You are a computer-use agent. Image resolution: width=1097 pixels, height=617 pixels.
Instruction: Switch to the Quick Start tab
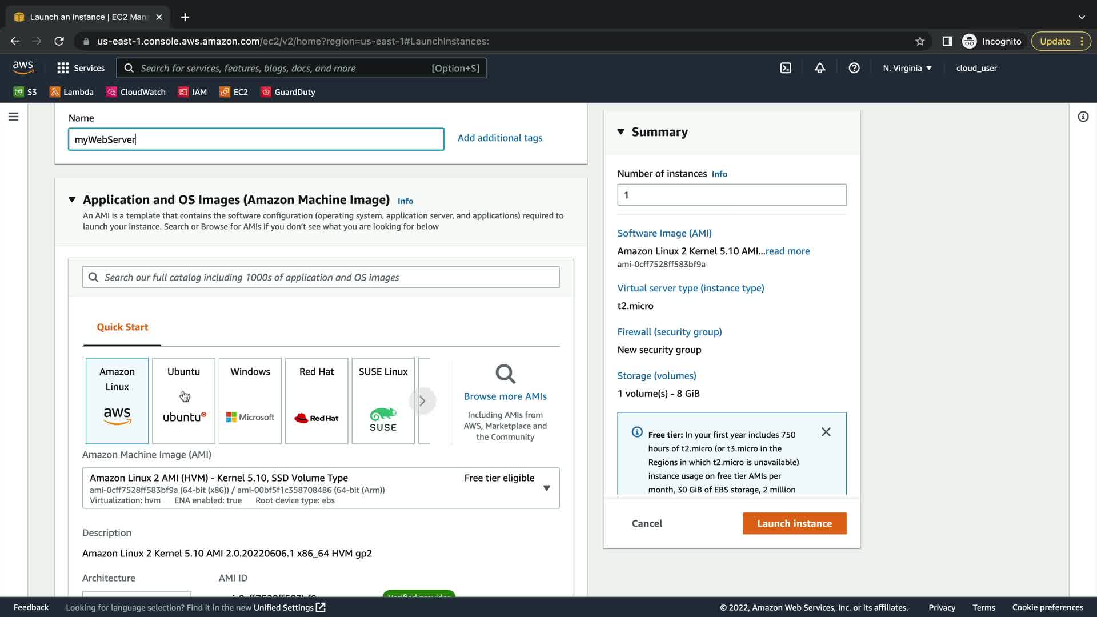point(122,327)
